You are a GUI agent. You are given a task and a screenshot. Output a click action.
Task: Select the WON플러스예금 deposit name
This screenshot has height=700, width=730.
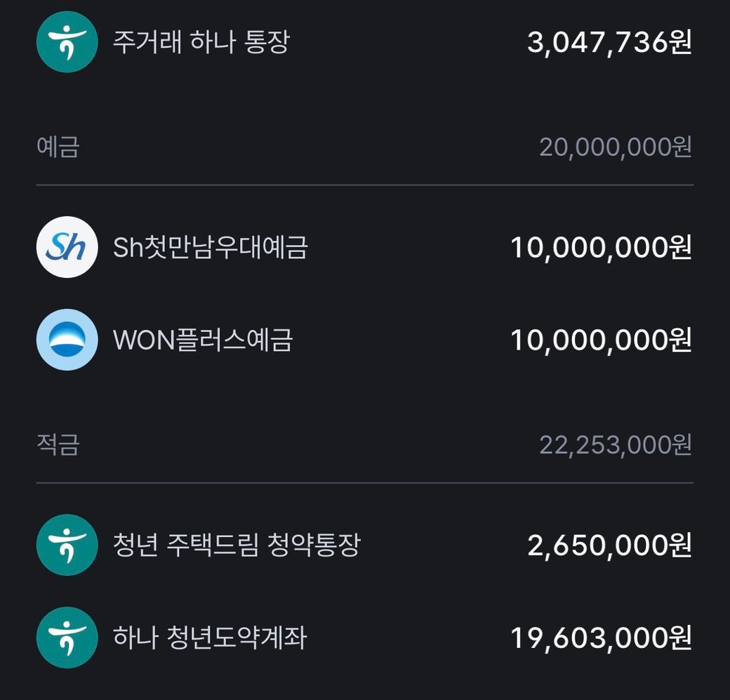203,340
